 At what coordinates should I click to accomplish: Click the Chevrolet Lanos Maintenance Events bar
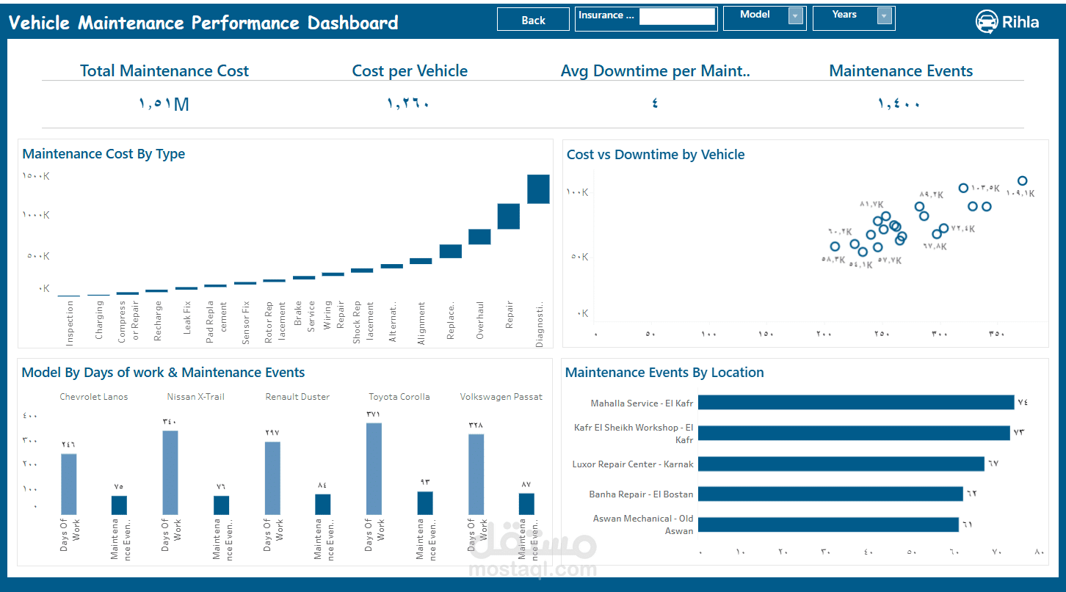coord(119,505)
